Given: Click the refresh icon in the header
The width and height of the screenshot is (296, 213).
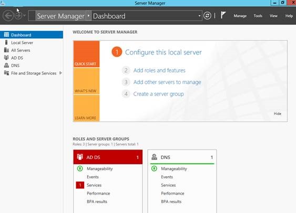Looking at the screenshot, I should tap(207, 16).
